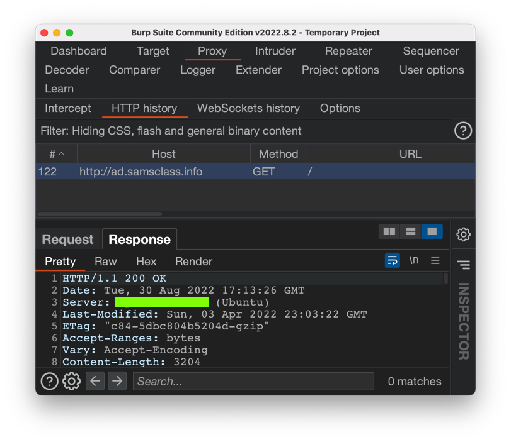Viewport: 511px width, 442px height.
Task: Click the 0 matches label
Action: click(415, 381)
